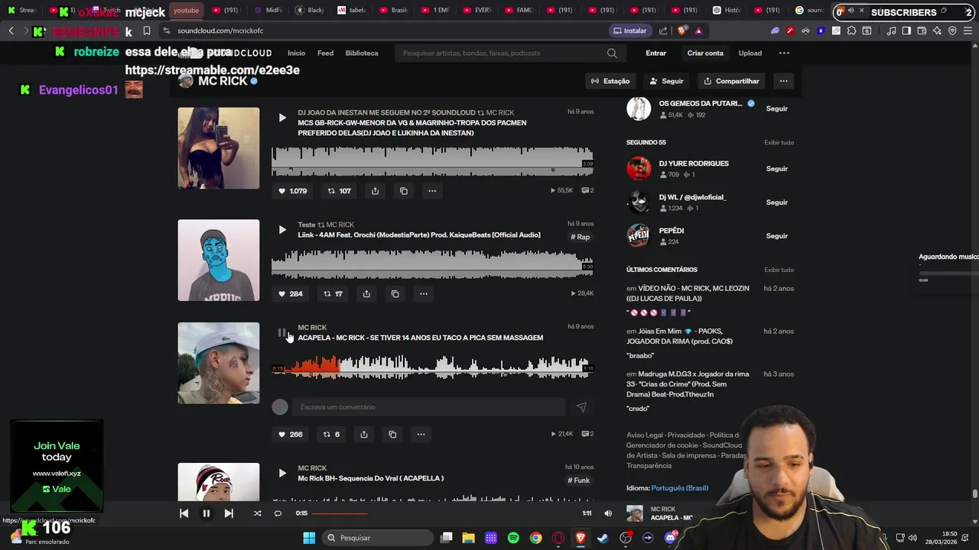
Task: Share the Liink - 4AM track via share icon
Action: tap(366, 293)
